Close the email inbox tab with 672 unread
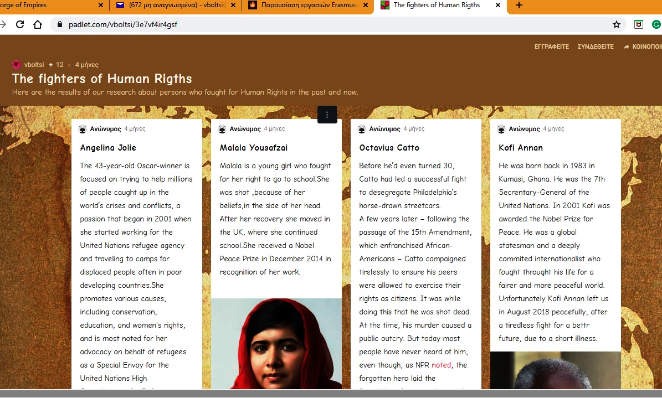The height and width of the screenshot is (398, 662). pos(232,6)
